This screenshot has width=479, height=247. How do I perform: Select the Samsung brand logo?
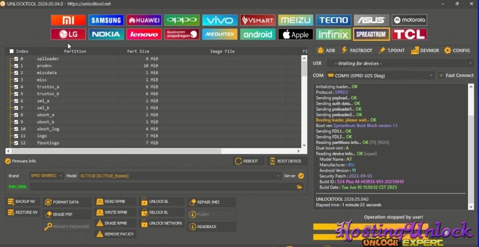point(106,20)
